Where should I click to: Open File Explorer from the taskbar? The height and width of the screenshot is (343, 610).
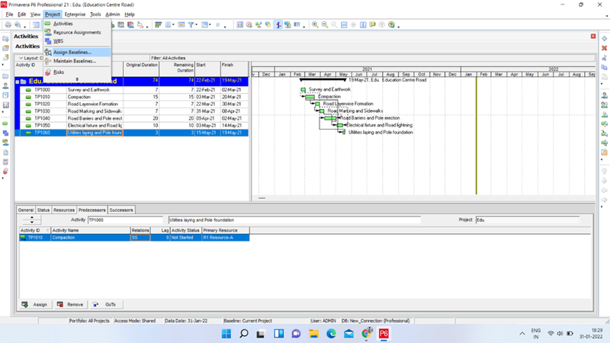pyautogui.click(x=313, y=334)
